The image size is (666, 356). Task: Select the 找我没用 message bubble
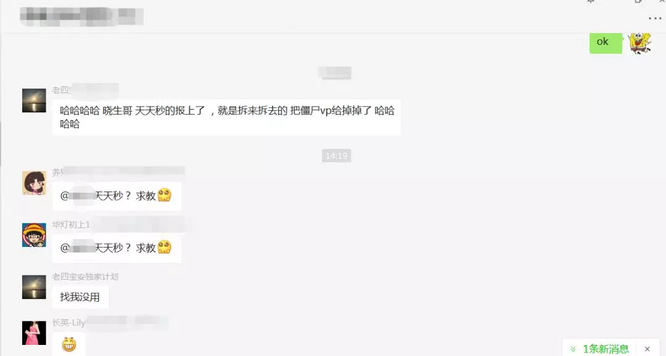pos(80,297)
